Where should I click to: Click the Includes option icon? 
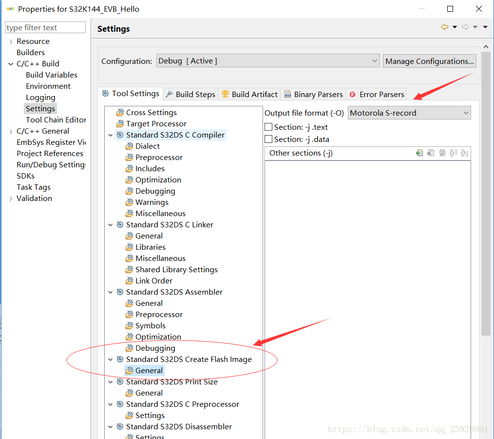coord(129,169)
